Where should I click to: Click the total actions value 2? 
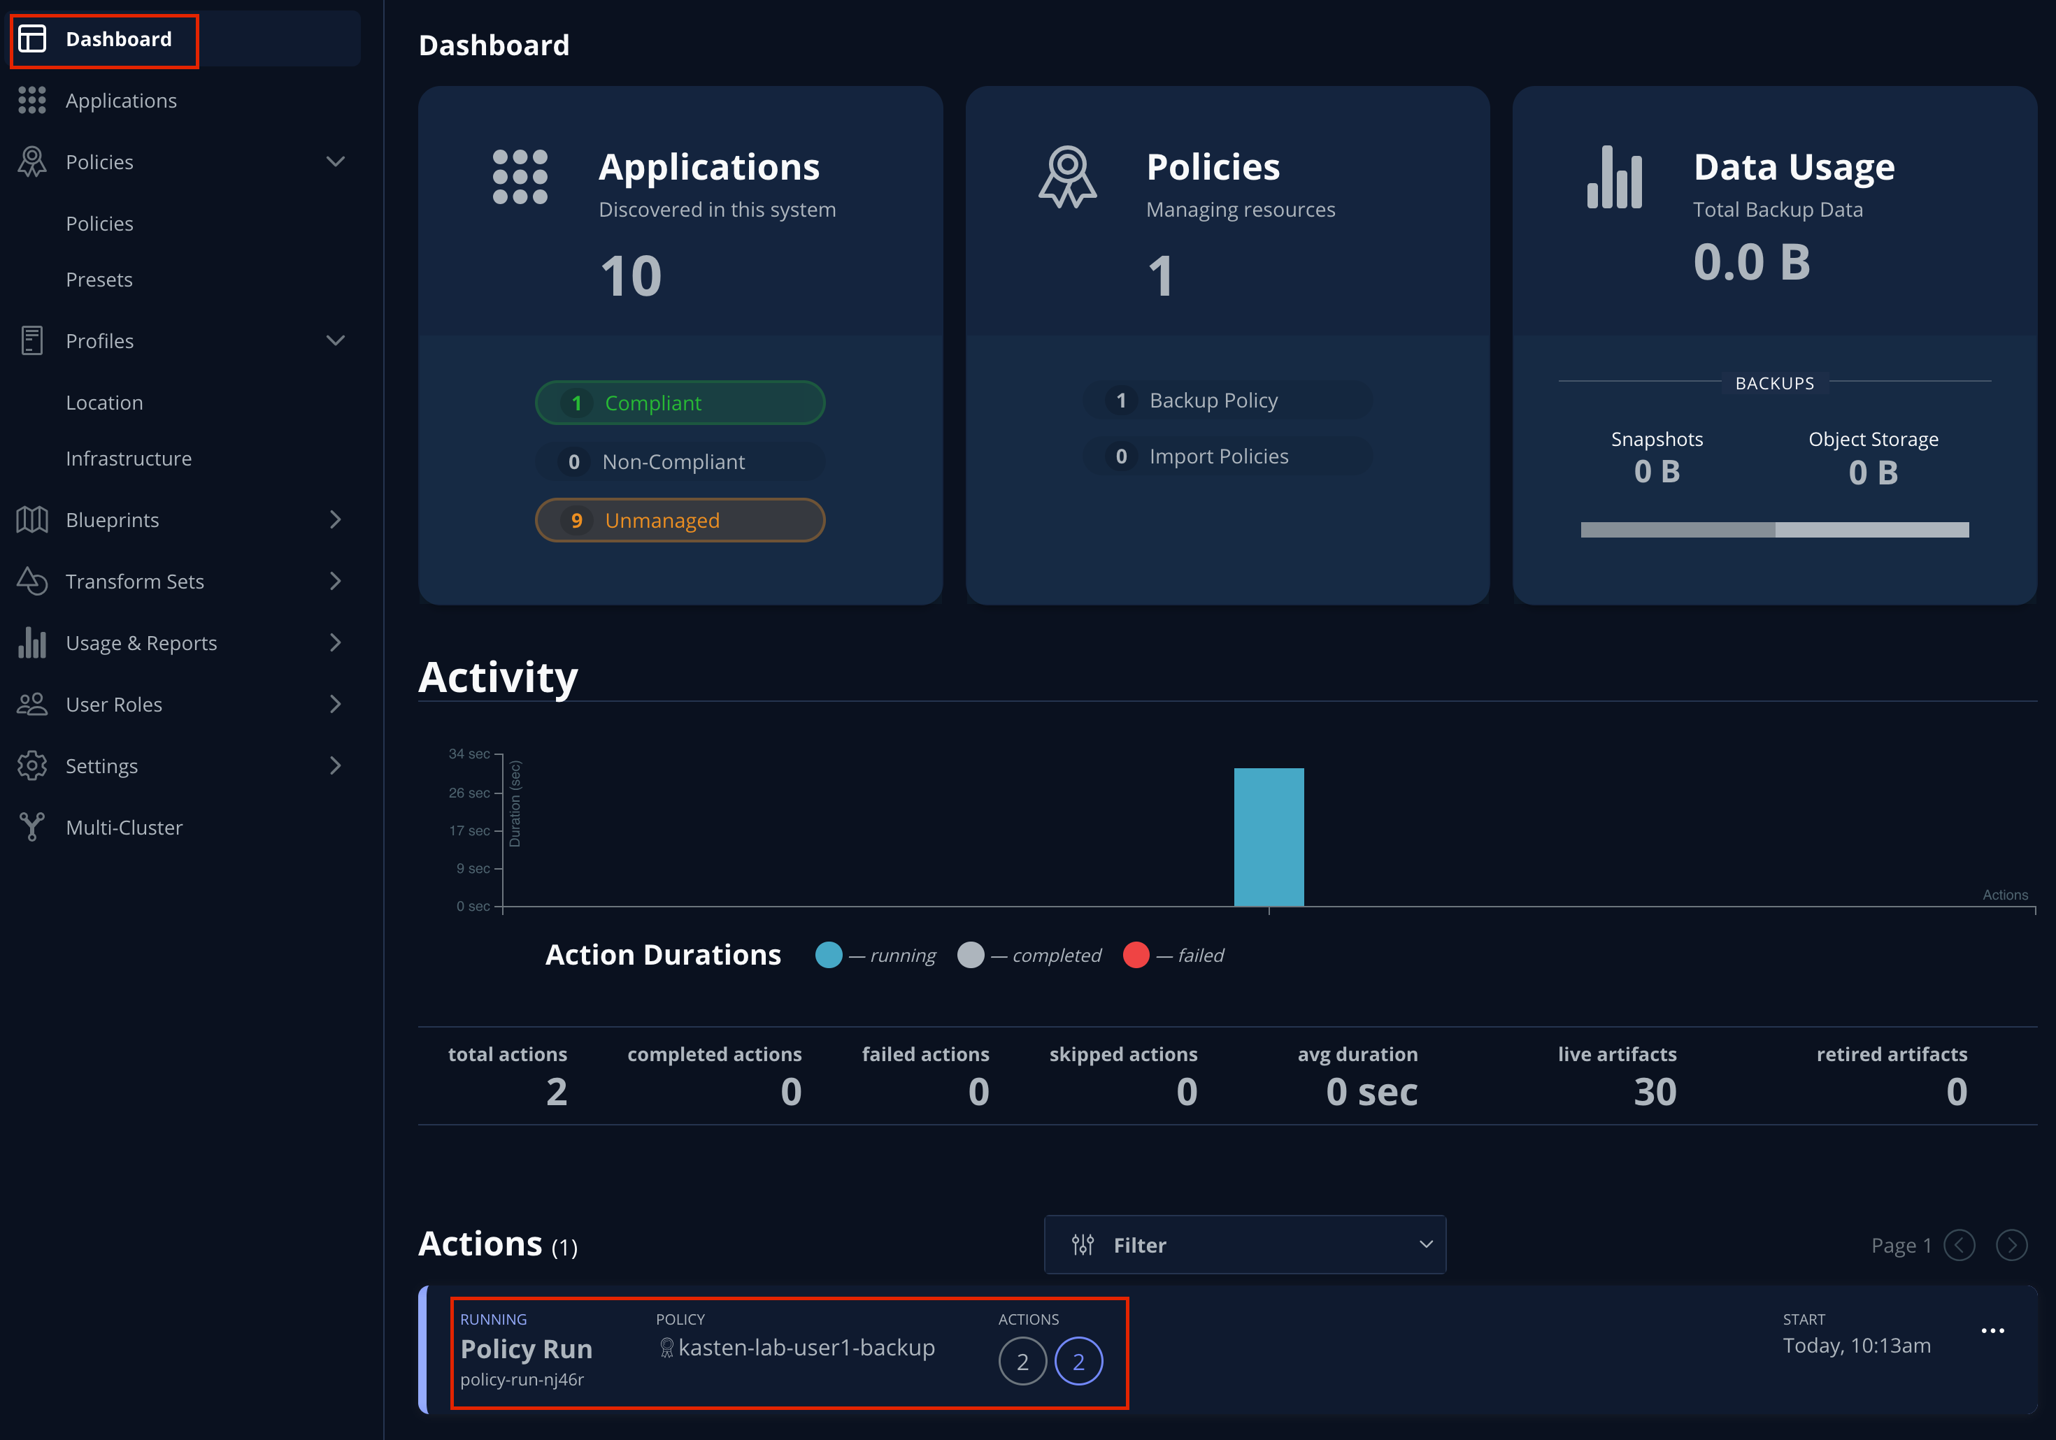pyautogui.click(x=556, y=1092)
